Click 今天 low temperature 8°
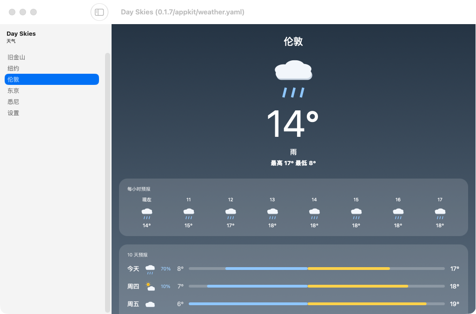 pyautogui.click(x=180, y=269)
